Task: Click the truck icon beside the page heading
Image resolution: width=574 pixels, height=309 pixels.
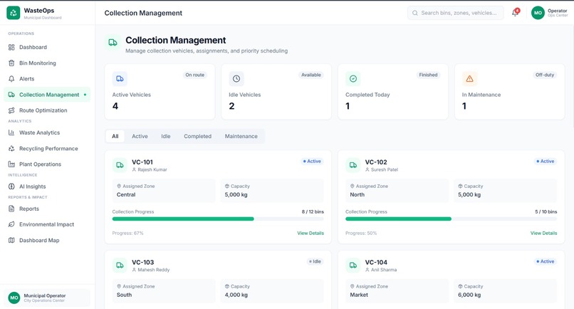Action: [x=113, y=43]
